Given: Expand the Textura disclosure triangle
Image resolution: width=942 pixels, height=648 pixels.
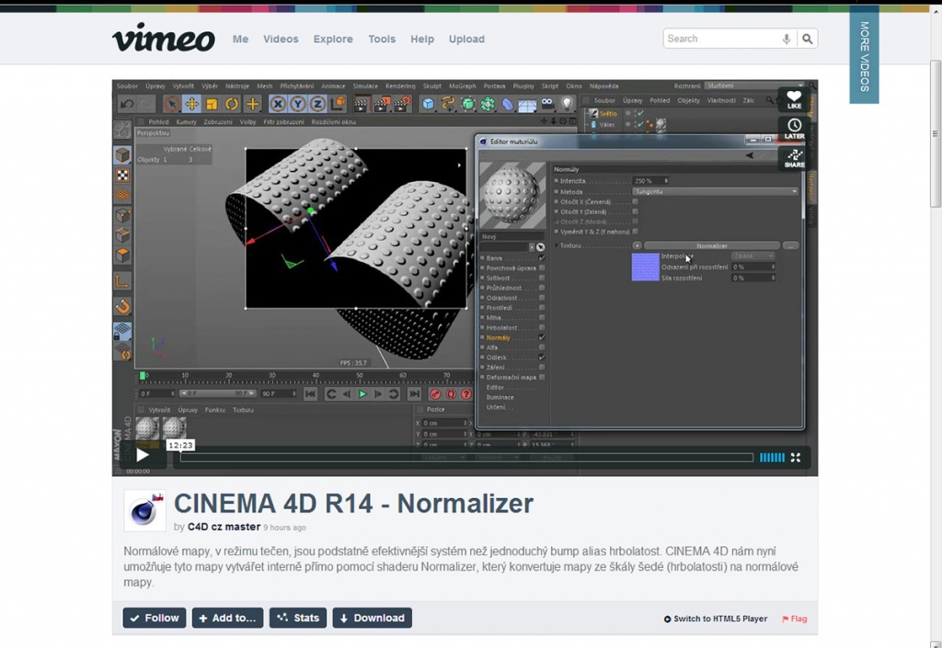Looking at the screenshot, I should click(x=557, y=245).
